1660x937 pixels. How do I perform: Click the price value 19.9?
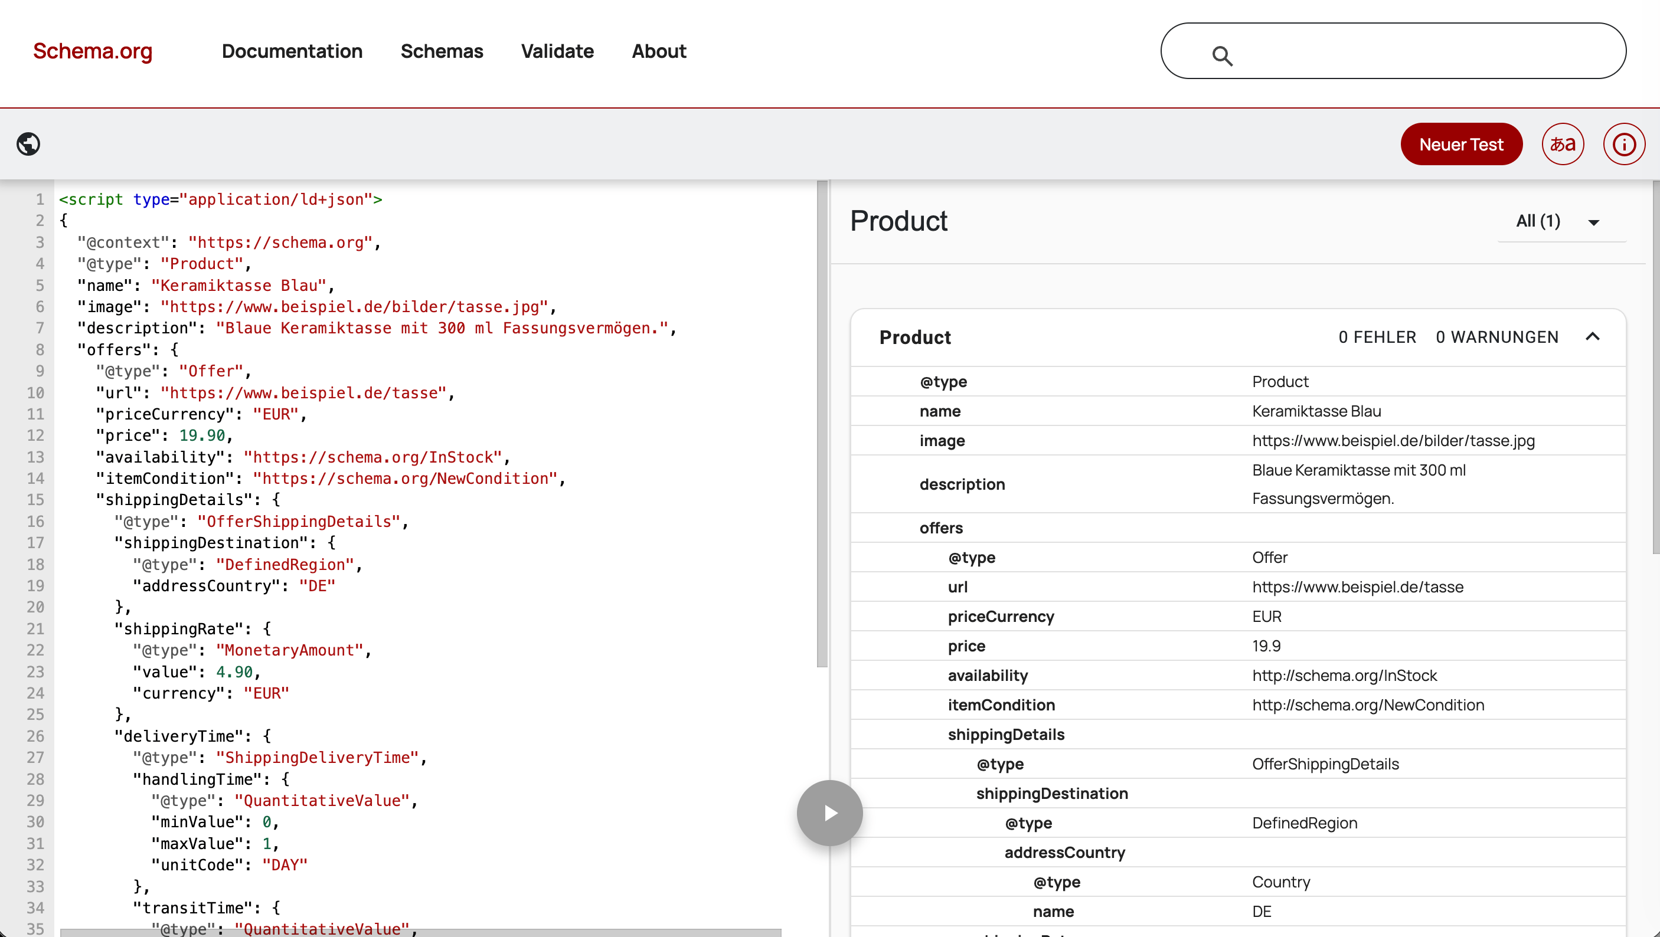1266,646
